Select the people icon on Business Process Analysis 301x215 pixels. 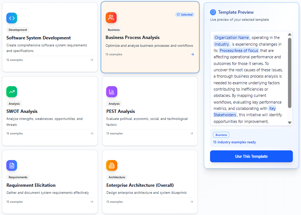pos(111,18)
